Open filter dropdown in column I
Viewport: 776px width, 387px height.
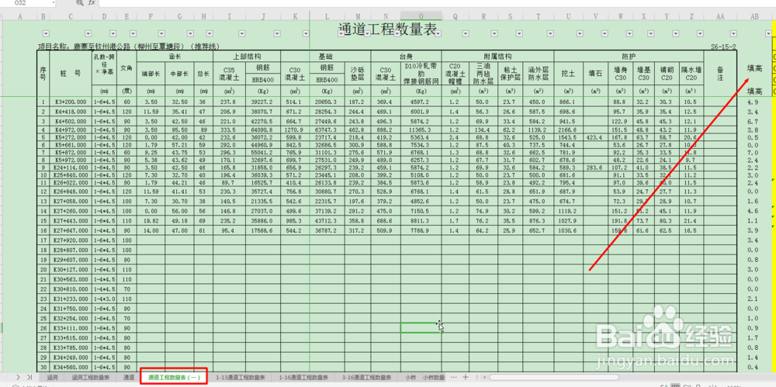click(241, 33)
